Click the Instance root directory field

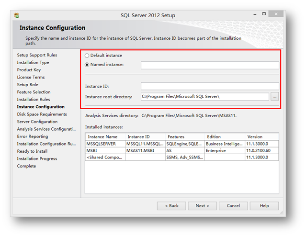pyautogui.click(x=204, y=97)
